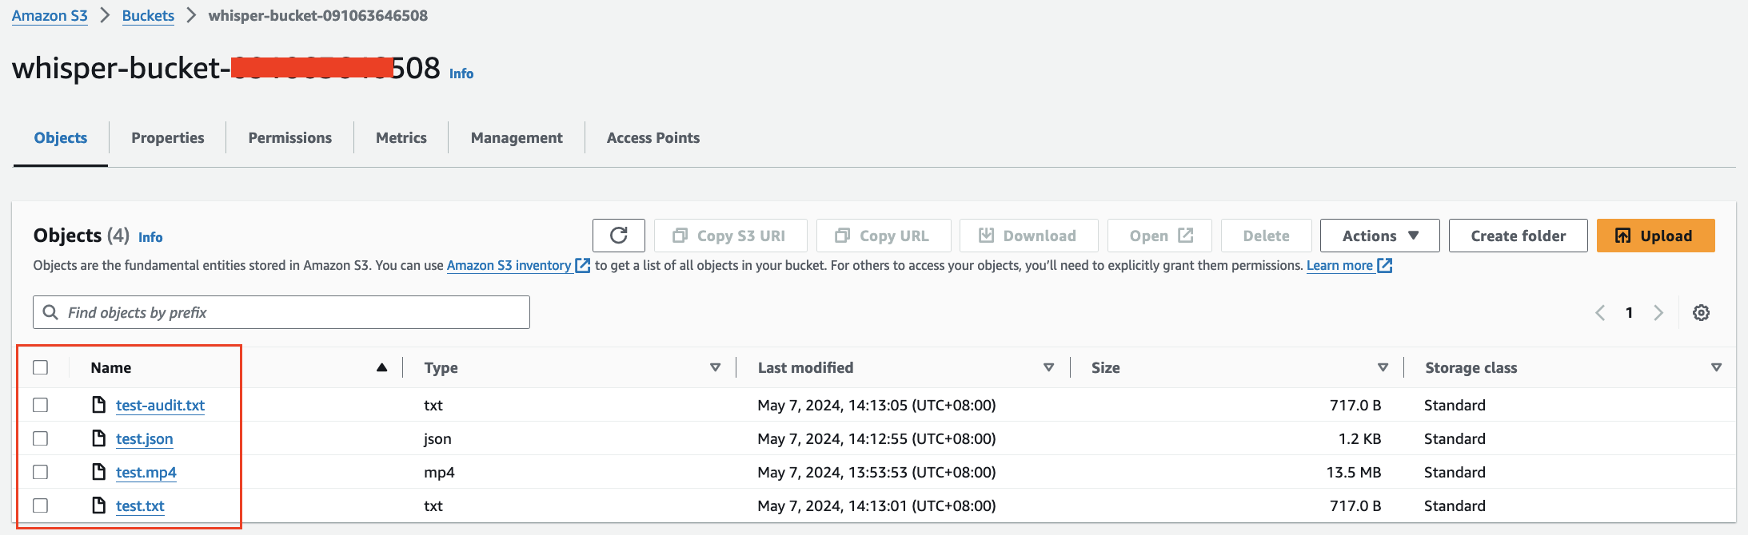This screenshot has height=535, width=1748.
Task: Select all objects checkbox in header
Action: [x=41, y=367]
